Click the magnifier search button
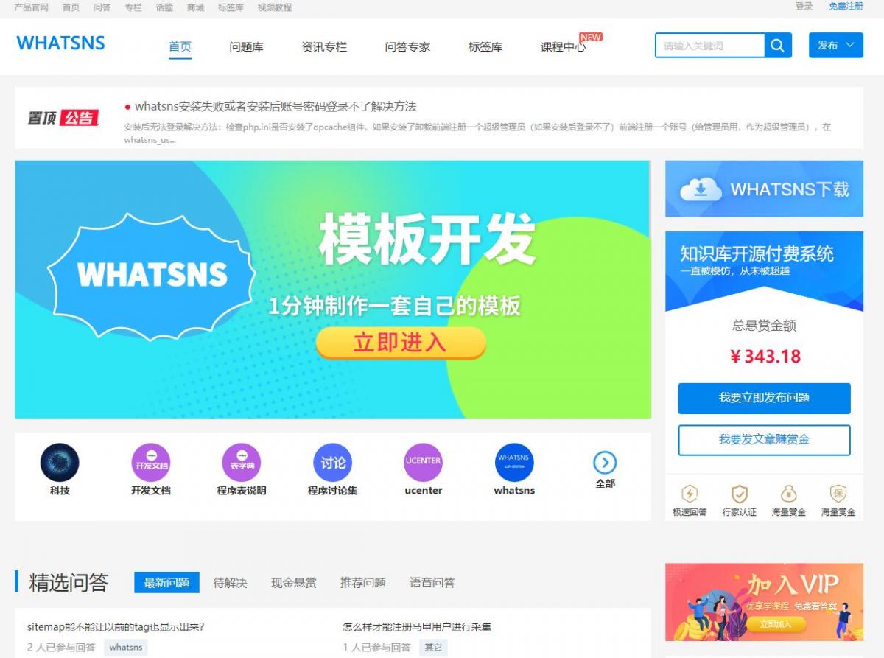884x658 pixels. click(x=777, y=46)
